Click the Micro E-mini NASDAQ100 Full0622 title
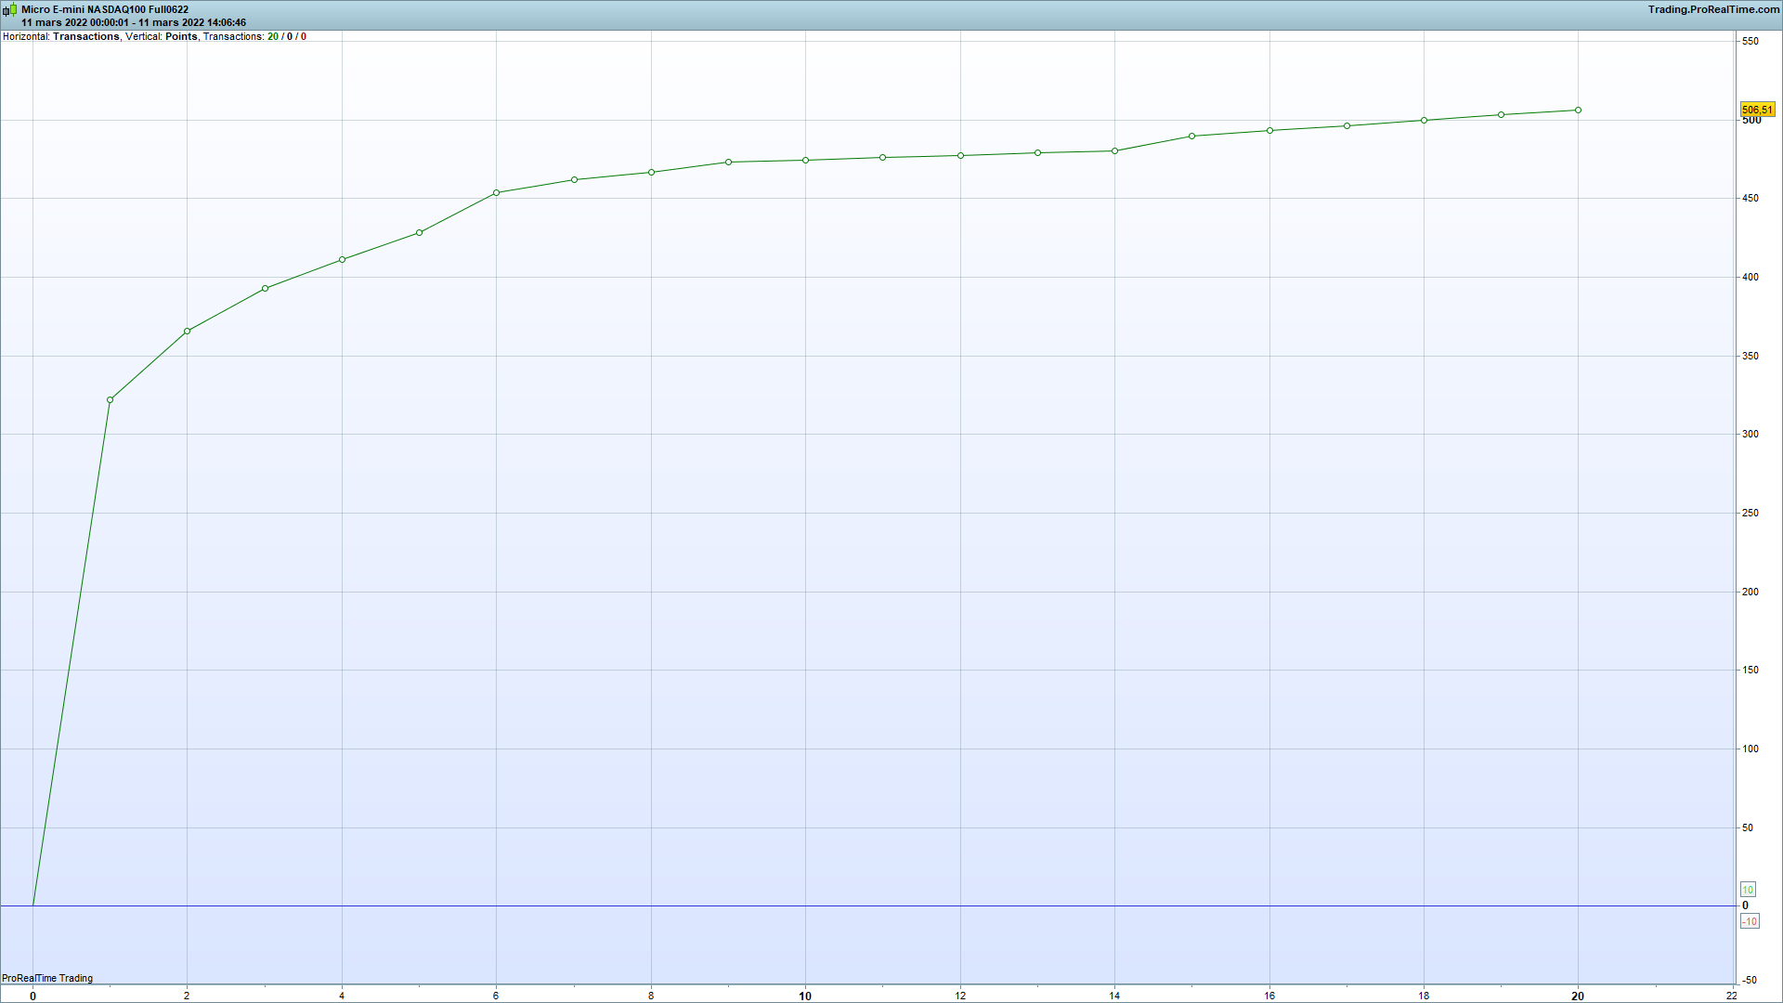Screen dimensions: 1783x1003 click(x=105, y=9)
